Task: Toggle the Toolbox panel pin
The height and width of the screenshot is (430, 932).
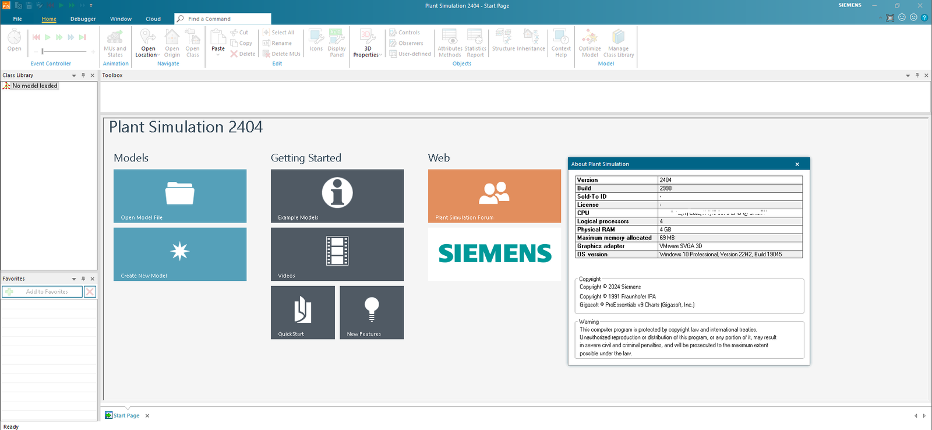Action: tap(917, 75)
